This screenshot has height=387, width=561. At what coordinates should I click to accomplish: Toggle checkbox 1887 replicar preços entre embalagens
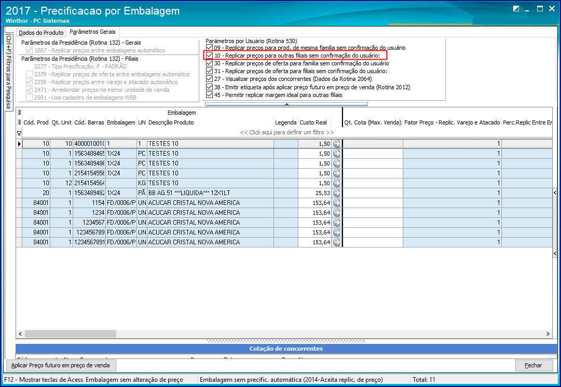[x=30, y=50]
